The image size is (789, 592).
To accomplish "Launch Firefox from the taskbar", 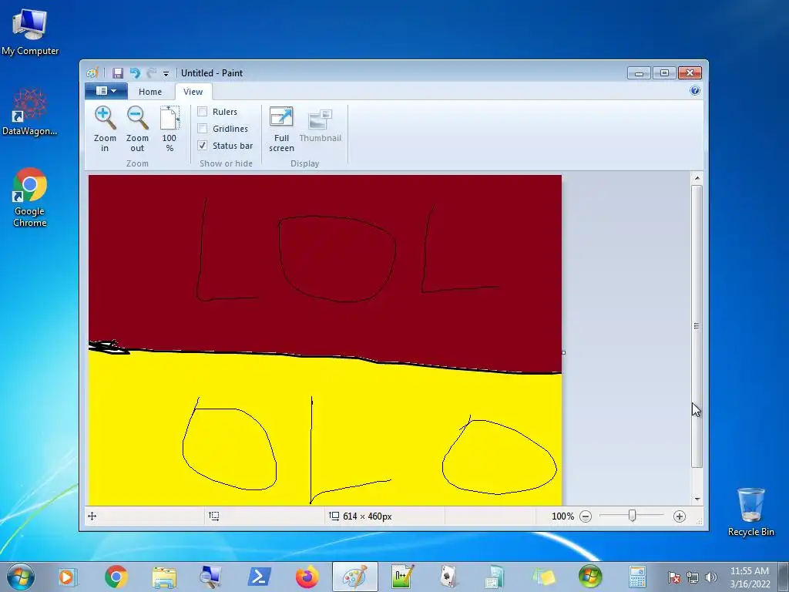I will [307, 577].
